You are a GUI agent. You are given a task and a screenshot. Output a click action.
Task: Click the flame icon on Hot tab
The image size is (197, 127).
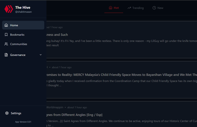pos(111,8)
